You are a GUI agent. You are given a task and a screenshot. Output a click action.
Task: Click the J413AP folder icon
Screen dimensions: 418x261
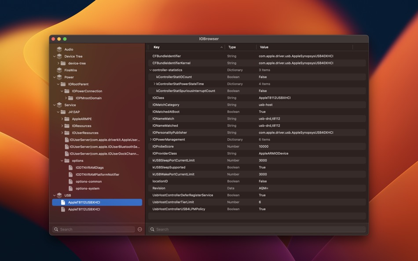[x=63, y=112]
